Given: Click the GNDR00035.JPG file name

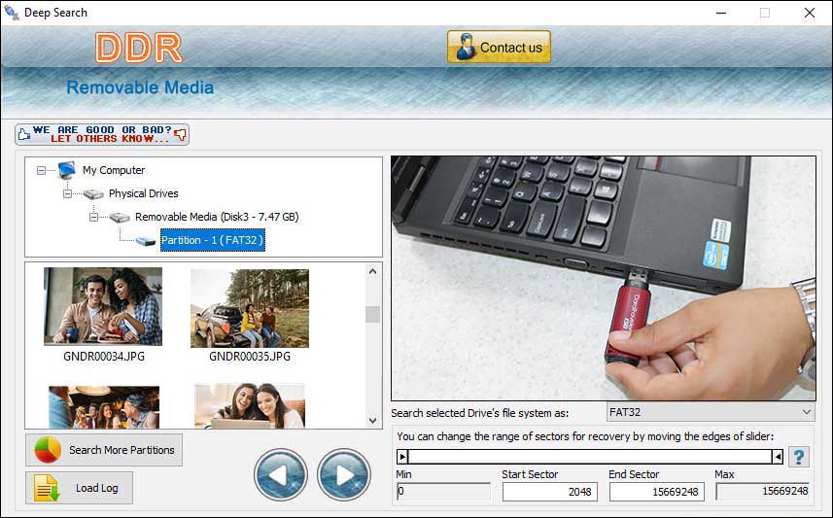Looking at the screenshot, I should tap(250, 357).
